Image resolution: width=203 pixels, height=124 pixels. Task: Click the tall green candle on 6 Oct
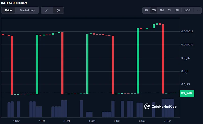[x=138, y=61]
